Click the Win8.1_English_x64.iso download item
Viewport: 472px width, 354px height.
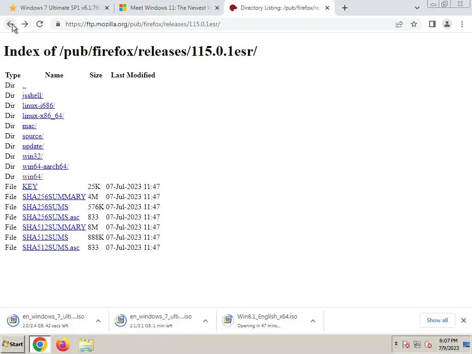(263, 321)
